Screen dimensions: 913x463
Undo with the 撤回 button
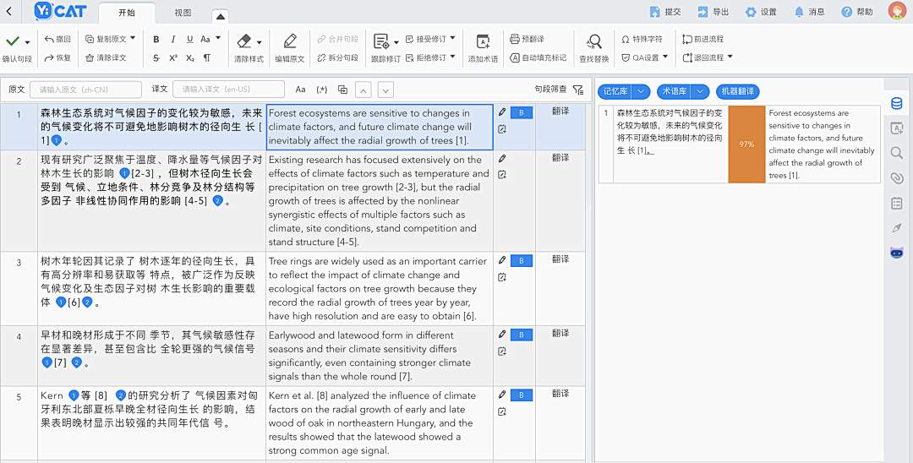(57, 39)
